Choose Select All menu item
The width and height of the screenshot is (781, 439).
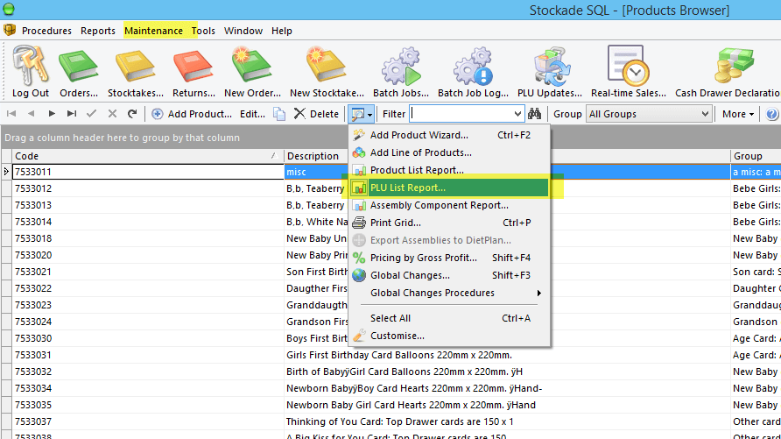click(x=450, y=318)
